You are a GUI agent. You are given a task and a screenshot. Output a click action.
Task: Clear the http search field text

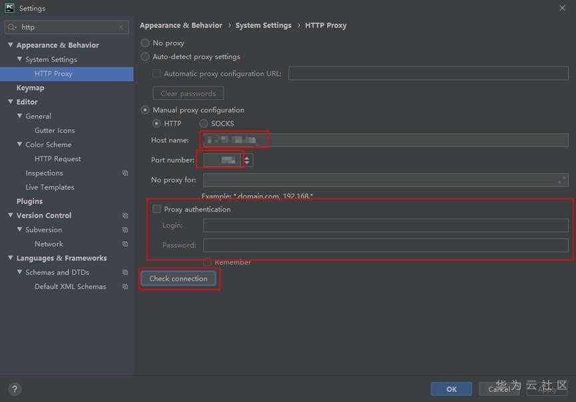(121, 27)
